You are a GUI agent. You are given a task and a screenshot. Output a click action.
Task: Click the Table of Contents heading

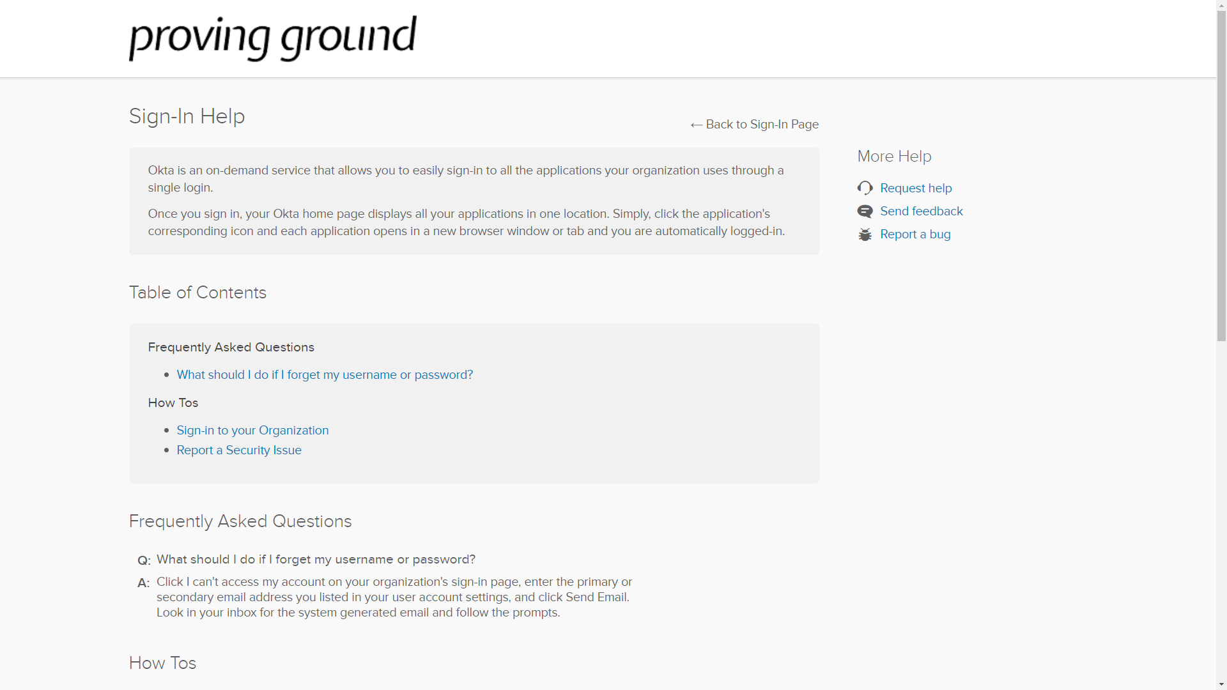tap(197, 293)
